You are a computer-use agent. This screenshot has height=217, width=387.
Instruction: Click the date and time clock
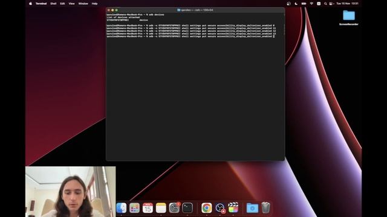[347, 4]
